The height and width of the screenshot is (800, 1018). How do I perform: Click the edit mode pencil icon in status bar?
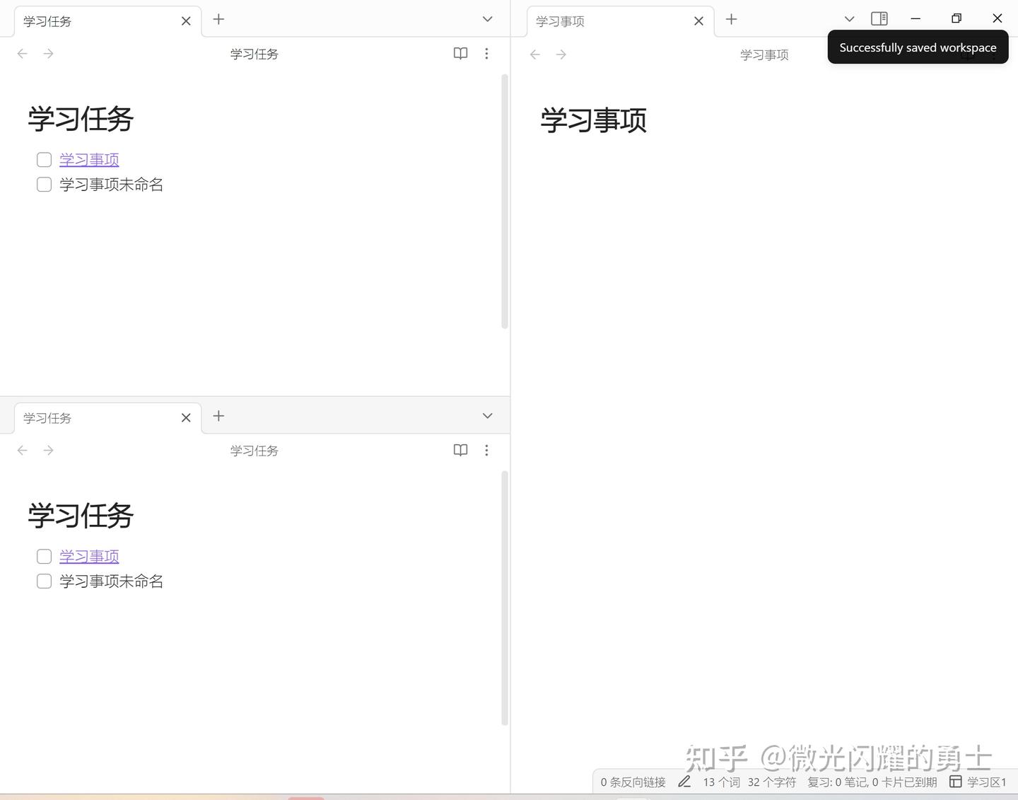[684, 782]
